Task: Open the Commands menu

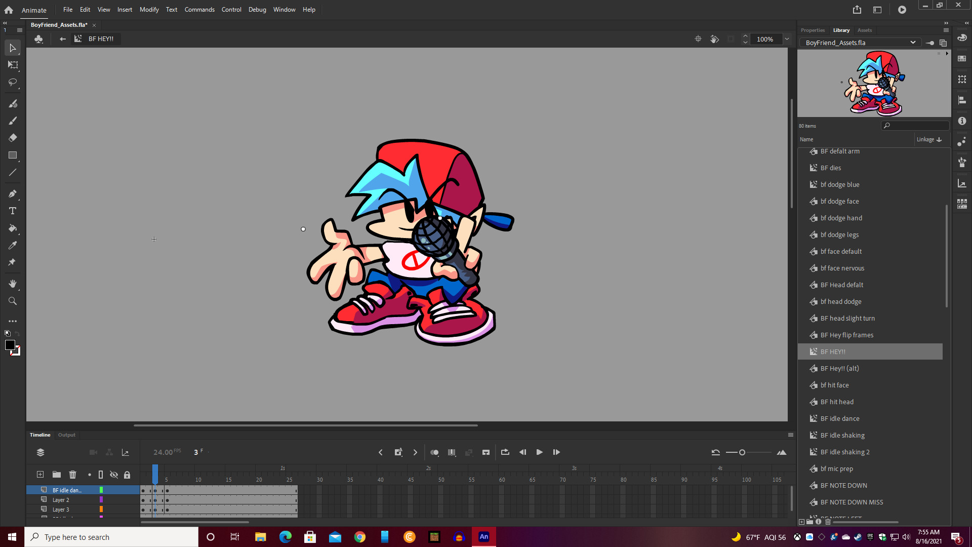Action: point(199,10)
